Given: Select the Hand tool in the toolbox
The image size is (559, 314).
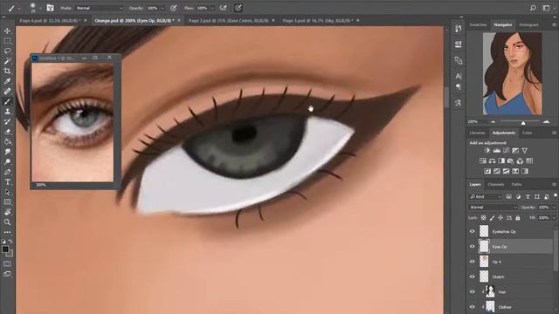Looking at the screenshot, I should point(7,212).
